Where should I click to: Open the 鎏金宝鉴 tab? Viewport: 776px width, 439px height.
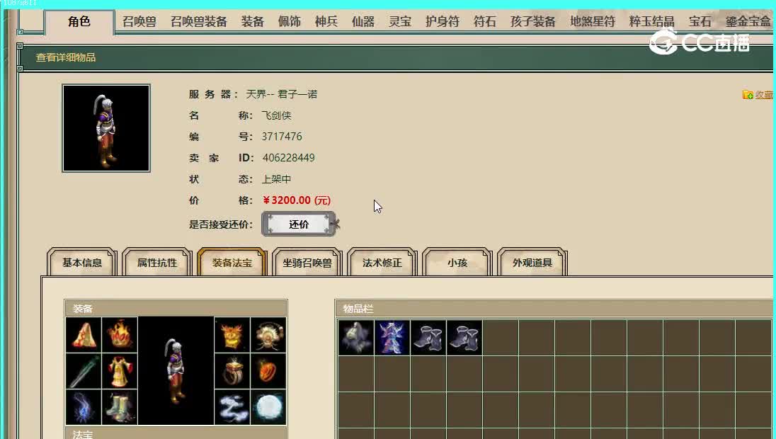(x=748, y=22)
